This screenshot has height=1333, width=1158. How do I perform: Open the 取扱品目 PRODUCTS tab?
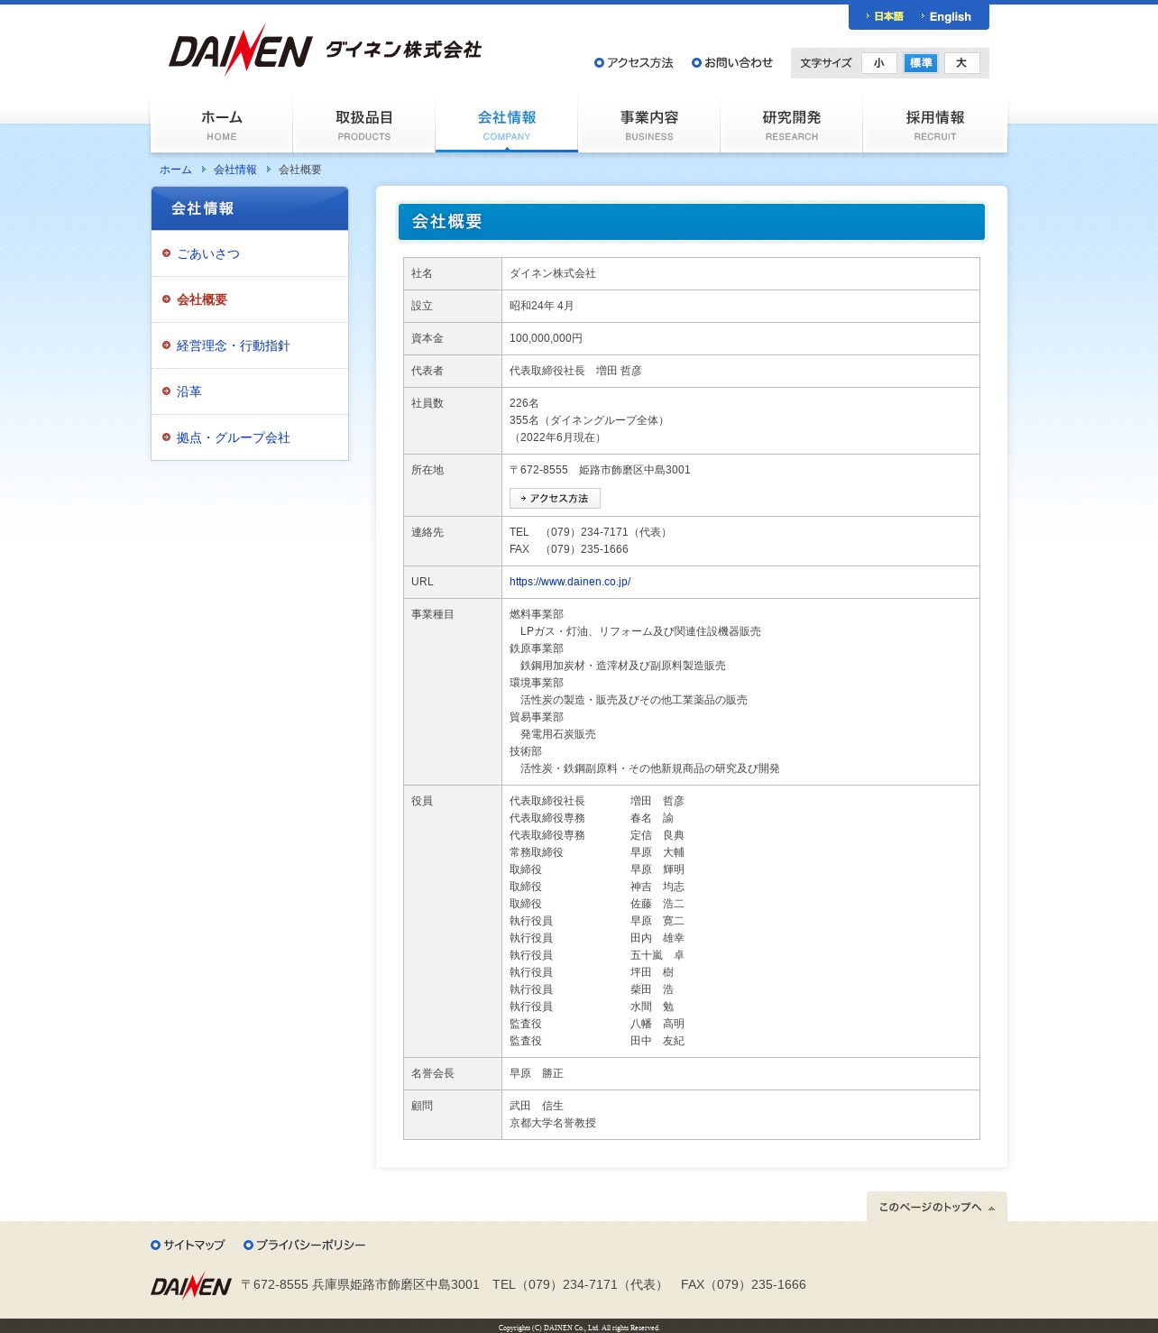click(x=364, y=125)
